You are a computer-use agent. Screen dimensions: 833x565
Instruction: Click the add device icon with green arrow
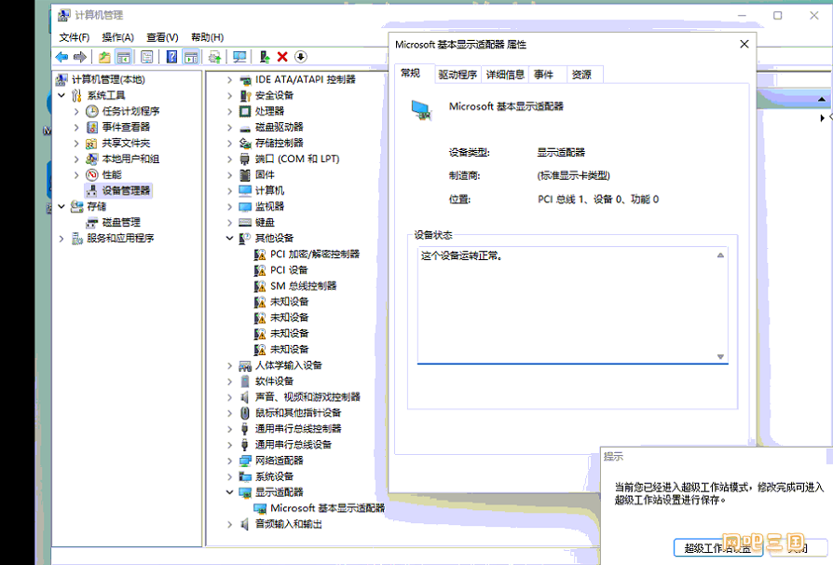pyautogui.click(x=264, y=57)
